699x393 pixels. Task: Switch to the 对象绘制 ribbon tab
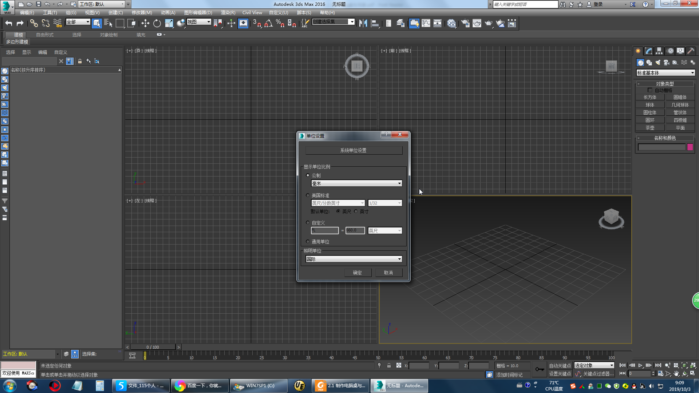point(109,35)
